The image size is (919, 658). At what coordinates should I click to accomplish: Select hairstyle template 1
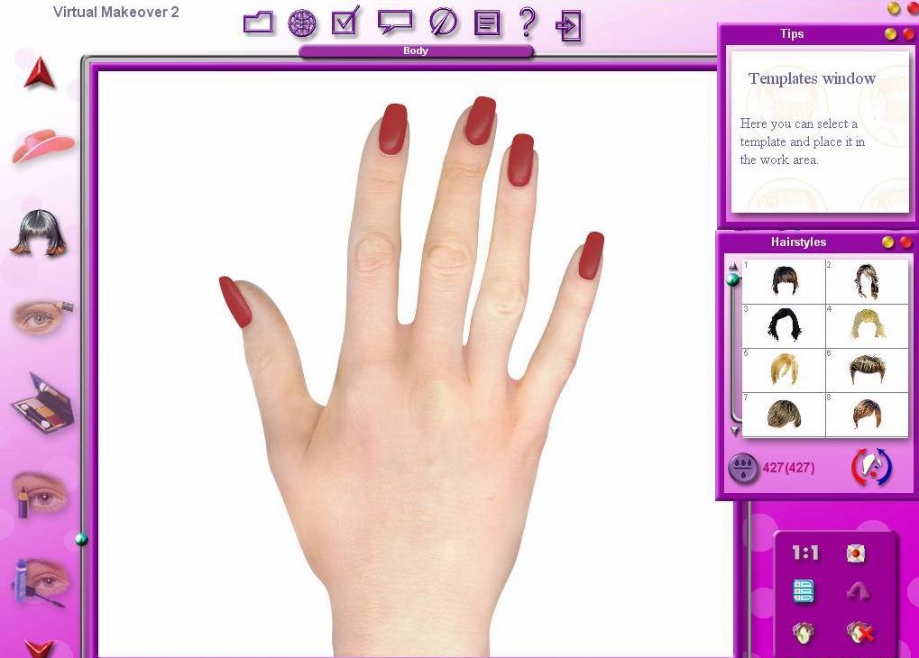pyautogui.click(x=784, y=281)
